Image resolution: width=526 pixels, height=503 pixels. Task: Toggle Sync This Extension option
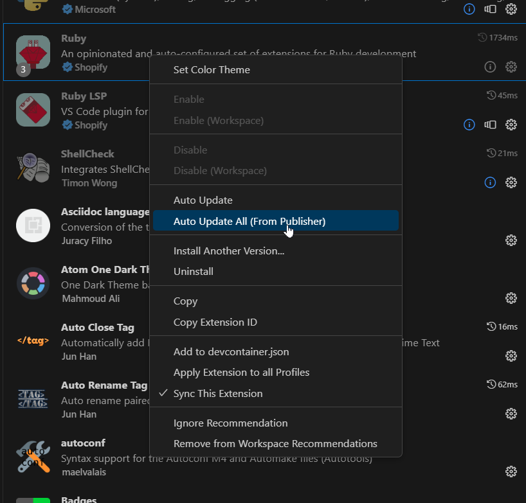point(217,394)
